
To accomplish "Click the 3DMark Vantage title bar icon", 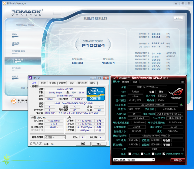I will [5, 3].
